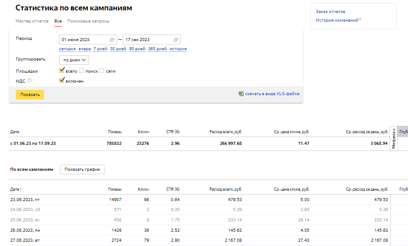This screenshot has width=408, height=246.
Task: Click the start date field '01 июня 2023'
Action: [x=88, y=40]
